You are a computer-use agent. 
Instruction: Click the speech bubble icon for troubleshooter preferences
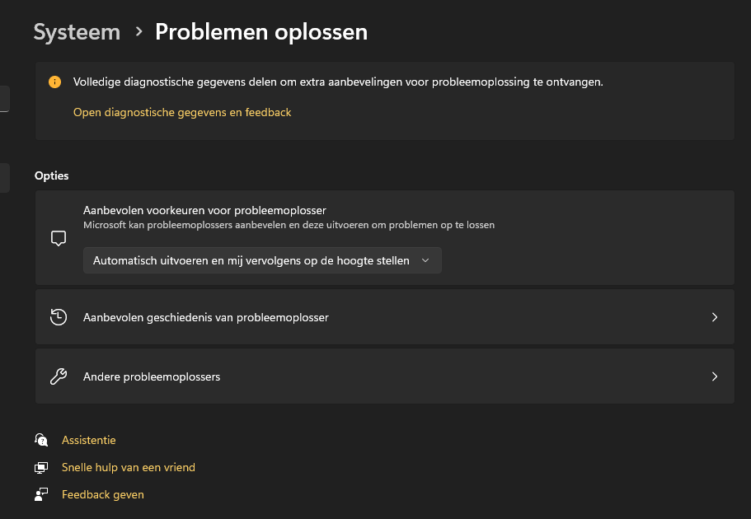[59, 238]
